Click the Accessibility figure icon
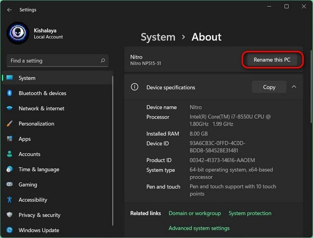313x238 pixels. point(9,199)
